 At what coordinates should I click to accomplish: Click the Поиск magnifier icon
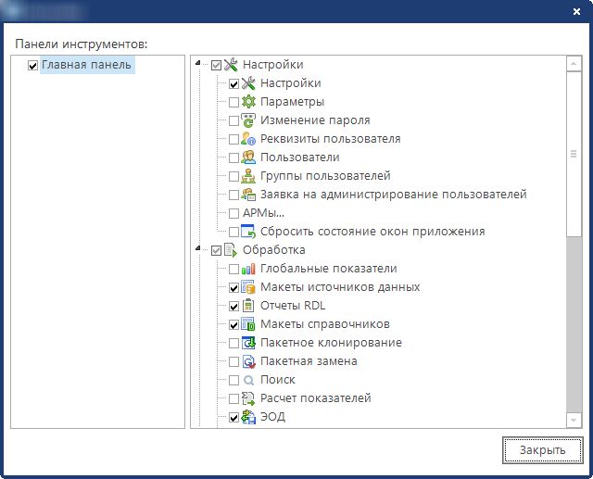click(x=248, y=380)
